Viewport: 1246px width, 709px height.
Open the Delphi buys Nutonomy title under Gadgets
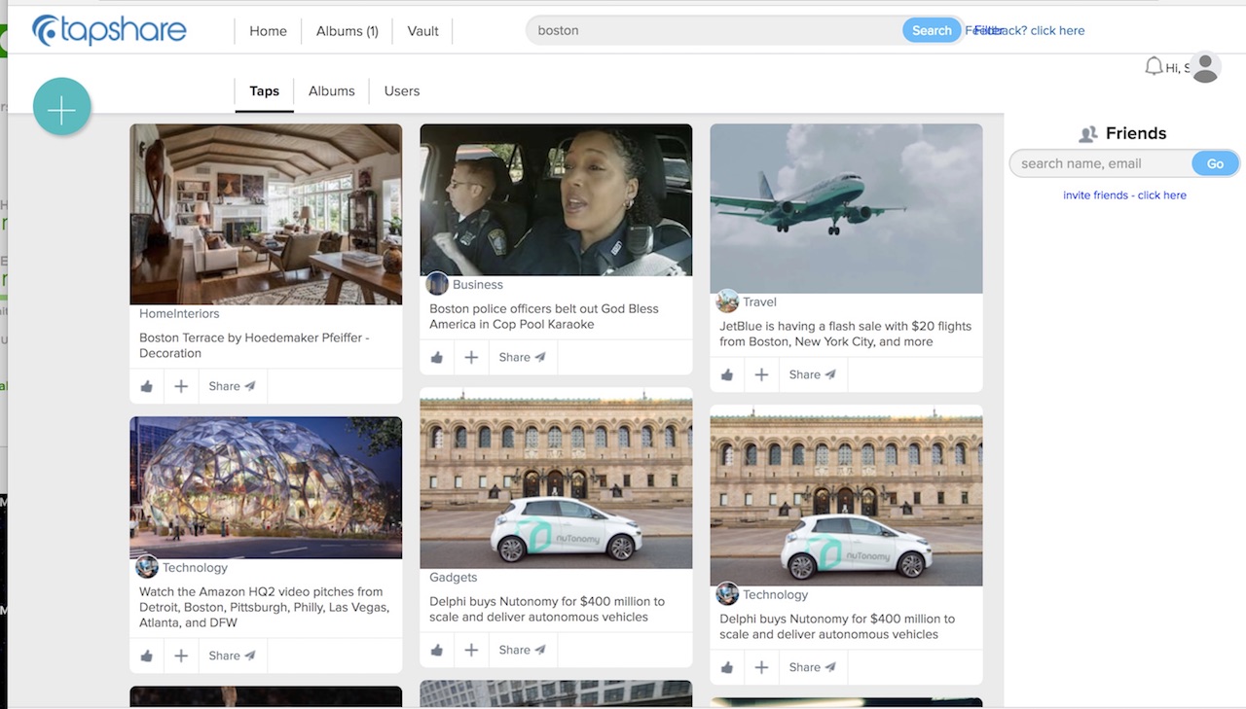click(x=547, y=609)
